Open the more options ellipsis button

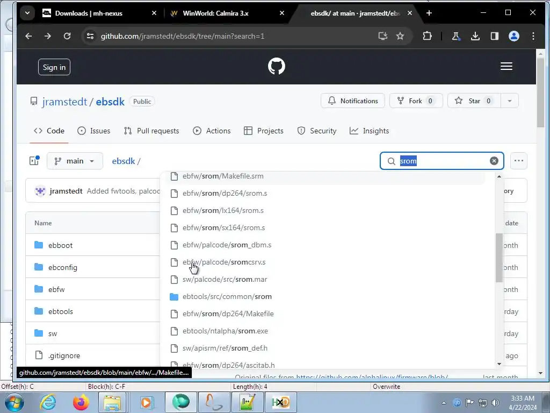[518, 161]
